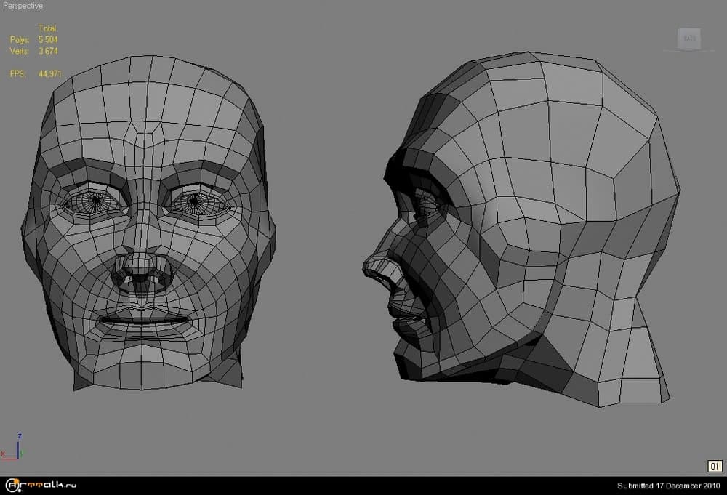Image resolution: width=727 pixels, height=495 pixels.
Task: Click the front head's right-side eye
Action: pos(194,200)
